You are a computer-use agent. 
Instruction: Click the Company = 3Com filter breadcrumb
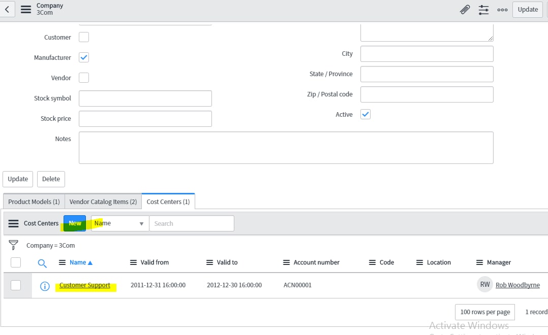tap(51, 245)
